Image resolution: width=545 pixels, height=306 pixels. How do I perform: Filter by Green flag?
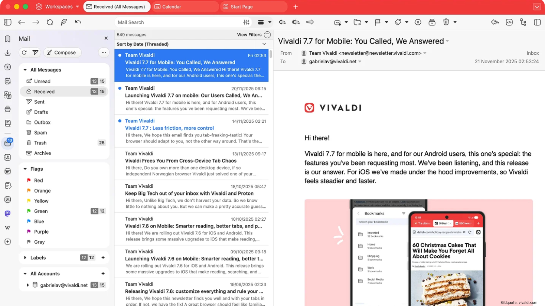pos(64,211)
